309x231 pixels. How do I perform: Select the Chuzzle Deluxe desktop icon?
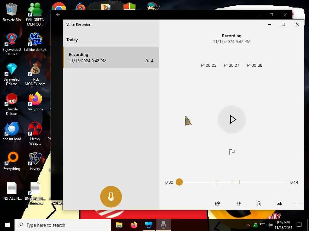(12, 104)
